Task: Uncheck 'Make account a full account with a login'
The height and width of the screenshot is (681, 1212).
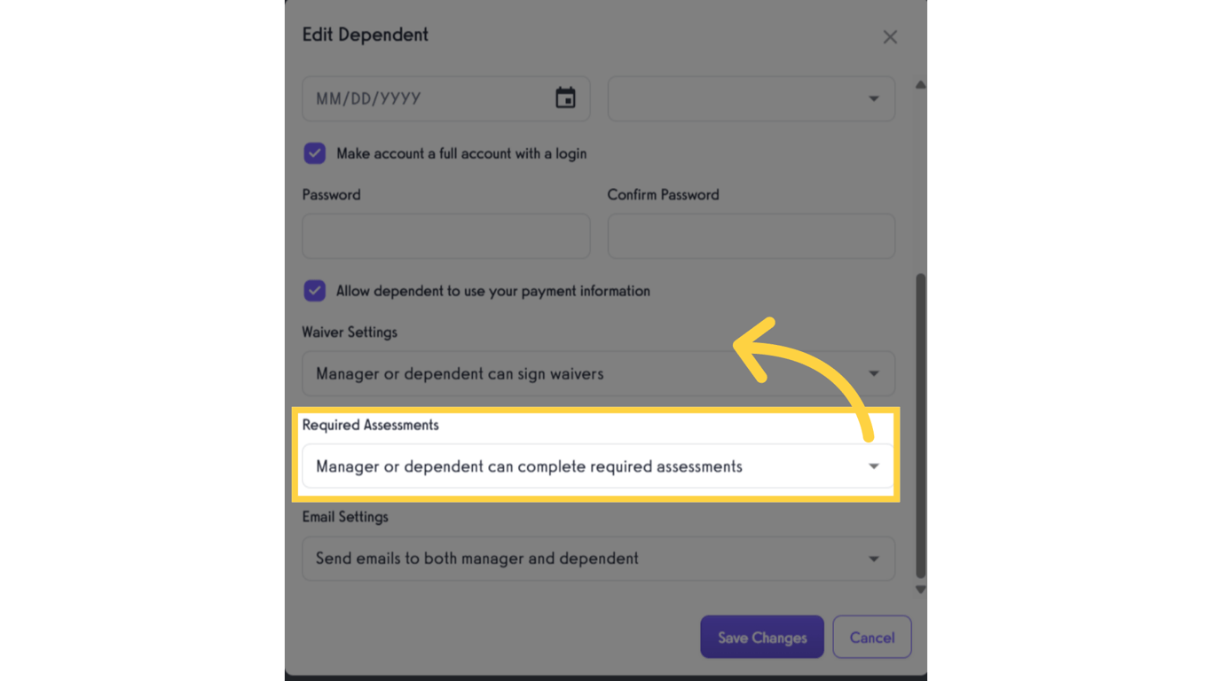Action: (x=315, y=153)
